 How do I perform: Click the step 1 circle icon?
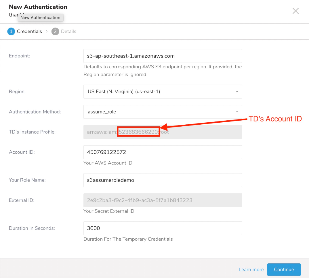[x=11, y=32]
